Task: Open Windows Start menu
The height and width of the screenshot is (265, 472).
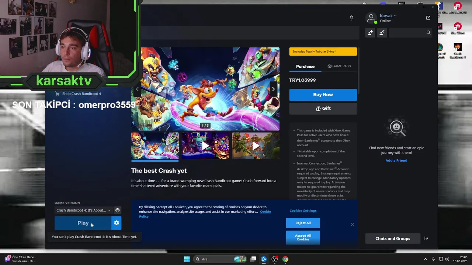Action: point(187,259)
